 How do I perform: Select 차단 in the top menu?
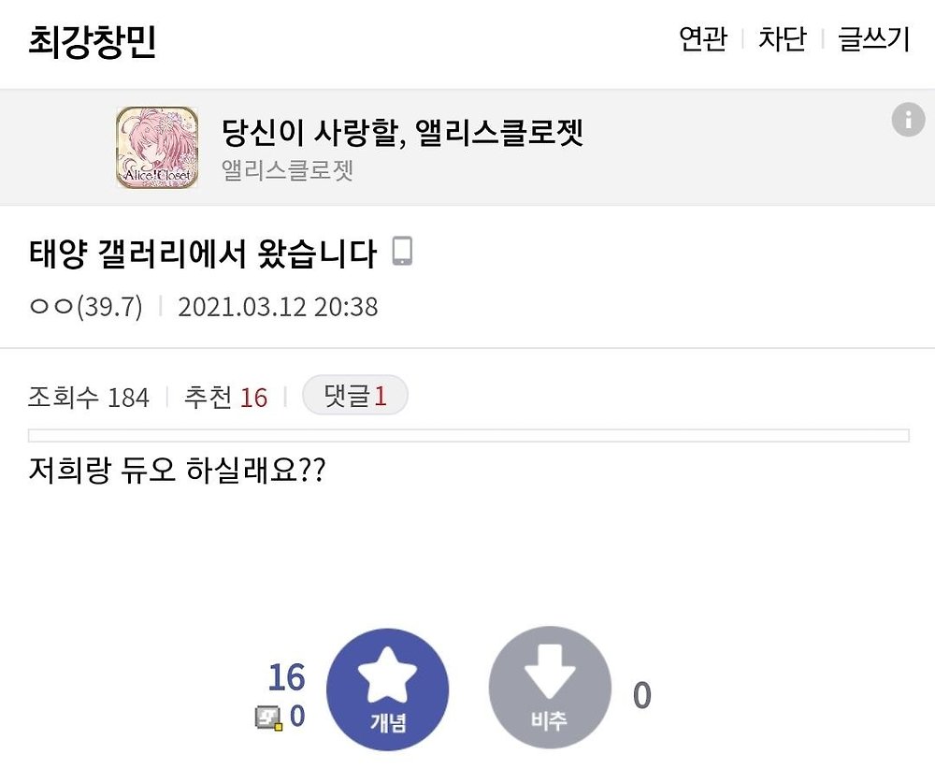coord(782,39)
